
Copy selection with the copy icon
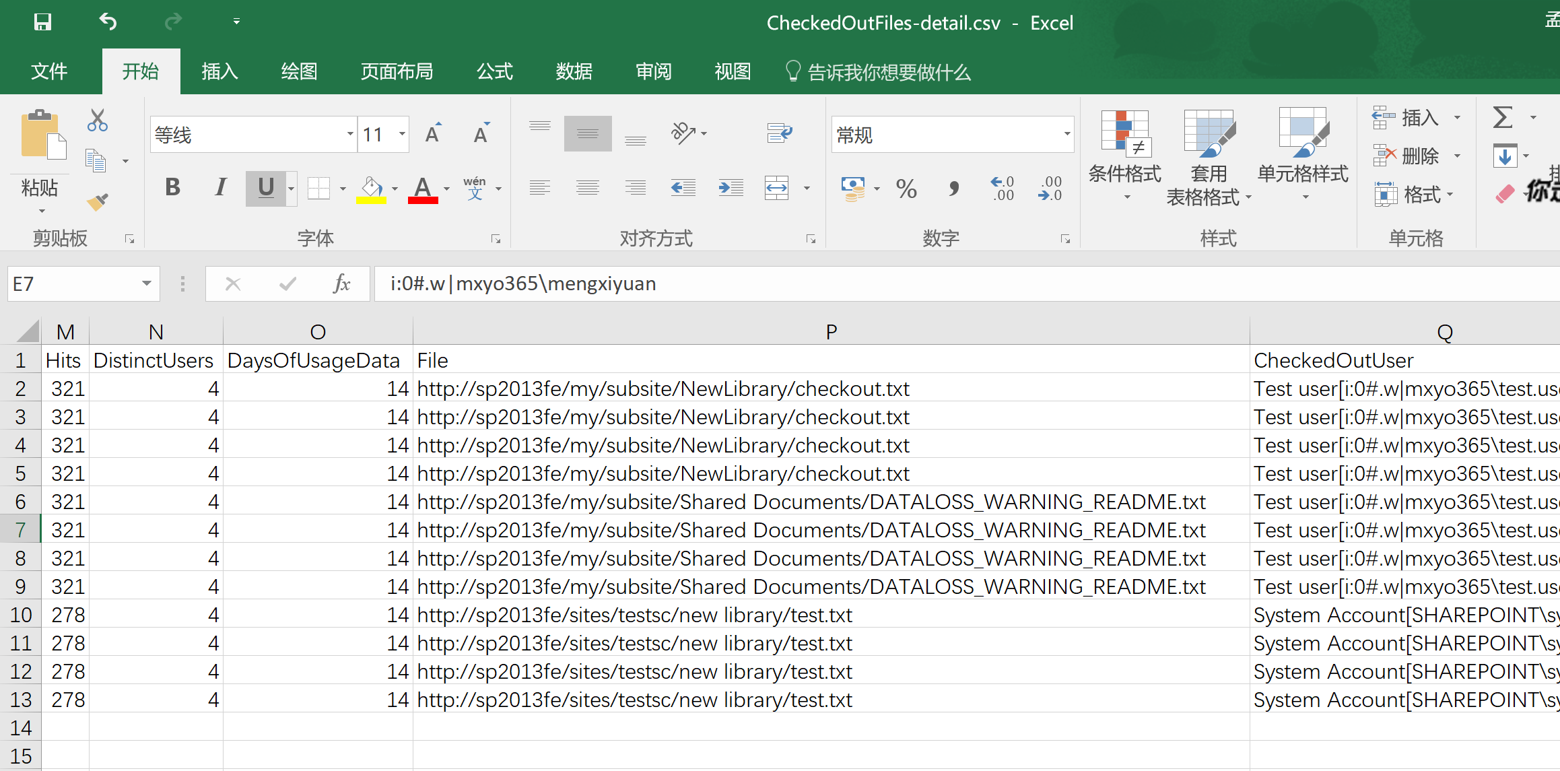click(x=96, y=160)
